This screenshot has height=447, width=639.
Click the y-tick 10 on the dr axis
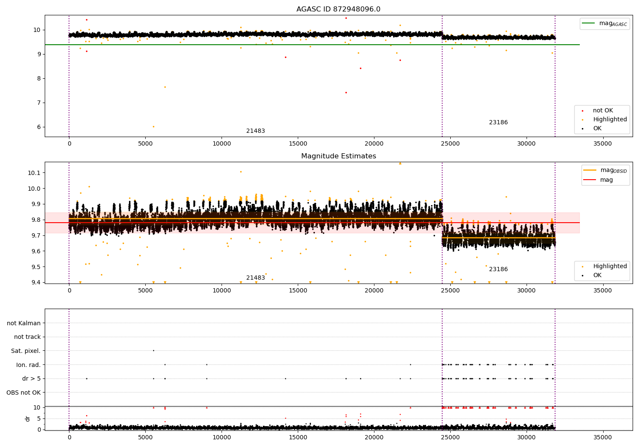37,407
